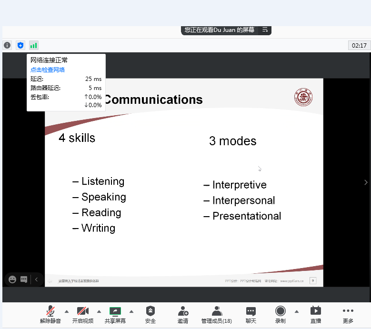
Task: Open view options menu beside Du Juan banner
Action: click(x=265, y=30)
